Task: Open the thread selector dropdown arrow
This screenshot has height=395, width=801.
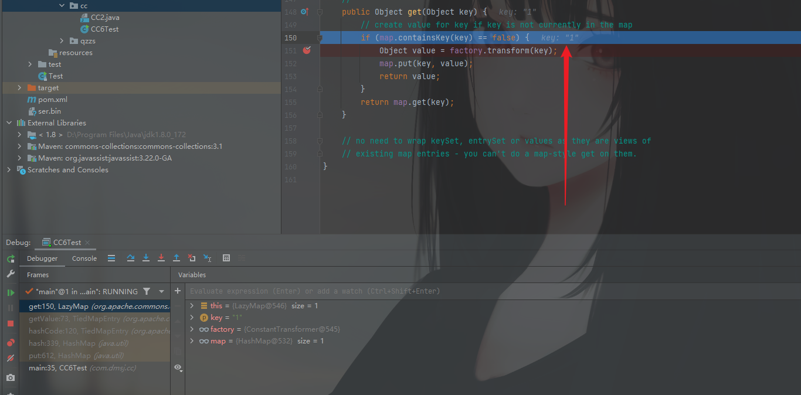Action: [161, 291]
